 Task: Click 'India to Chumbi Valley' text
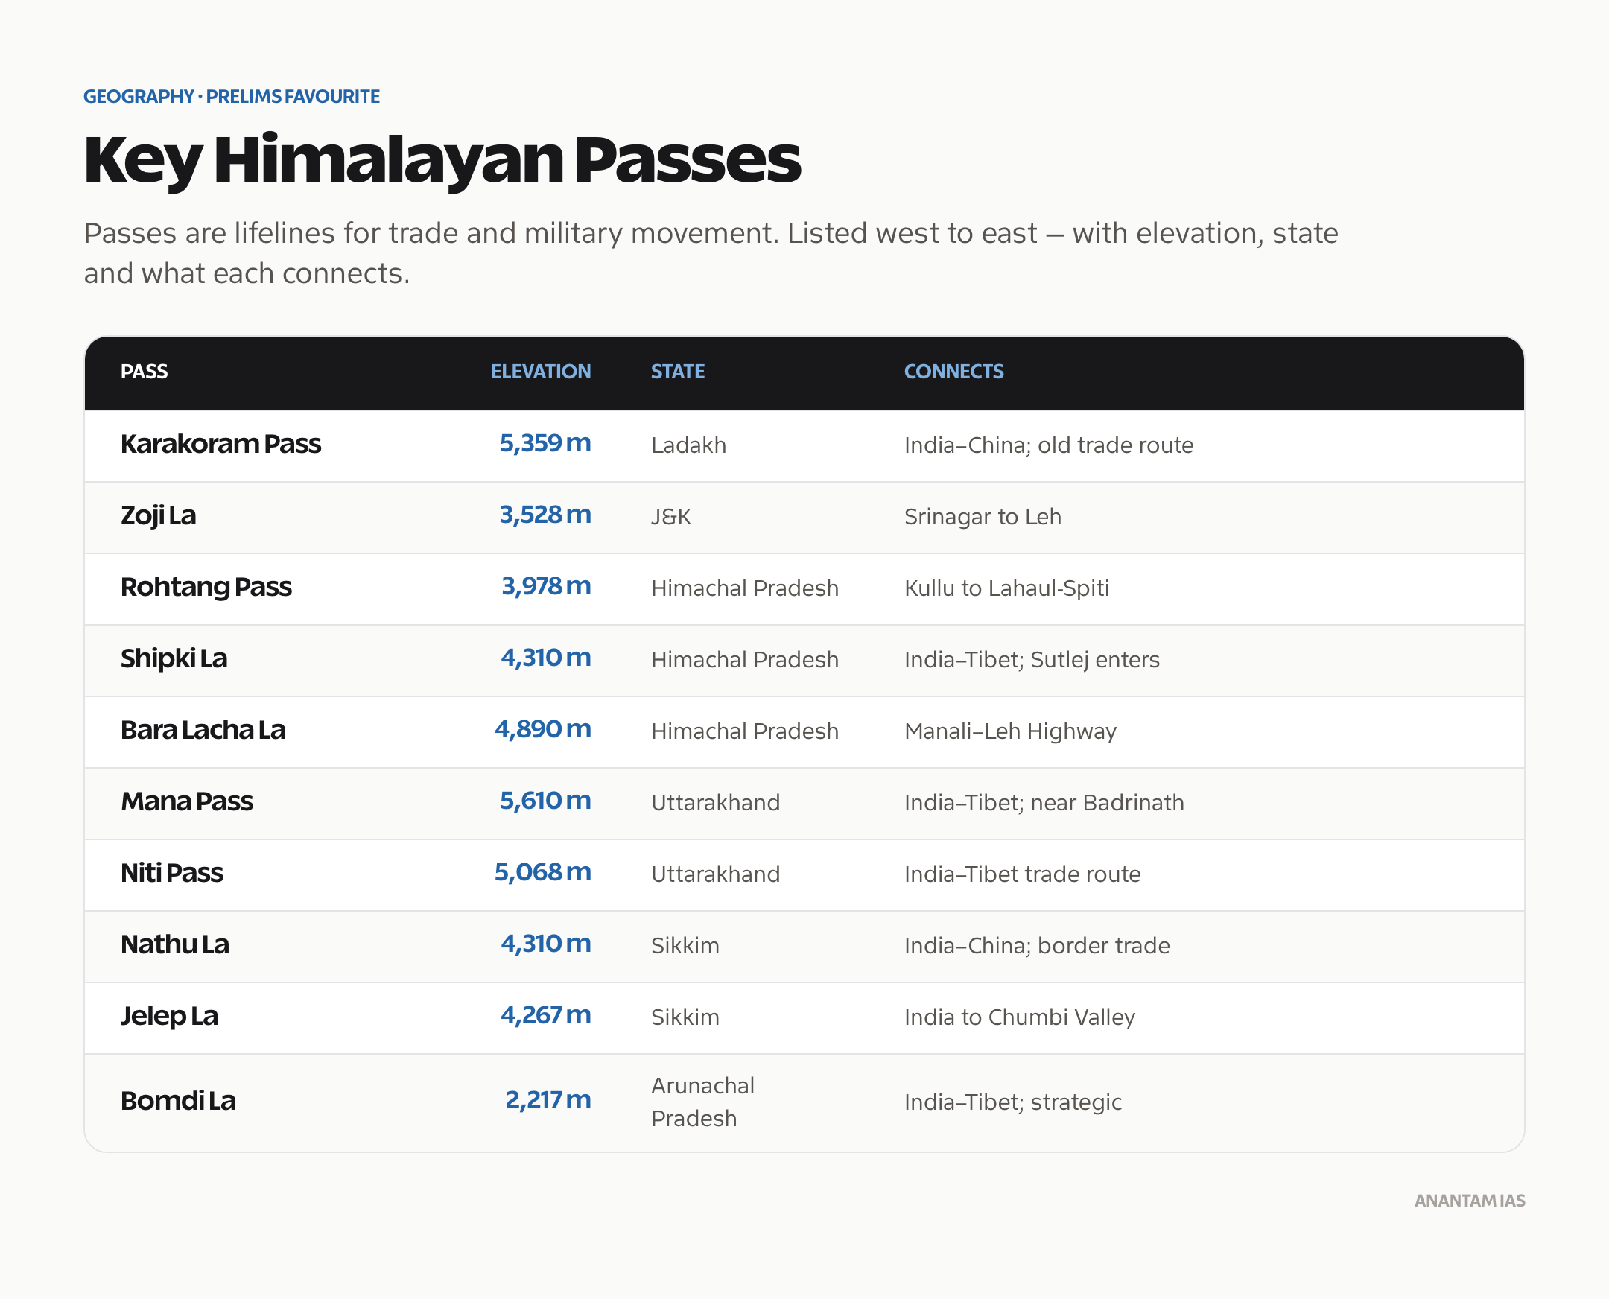pyautogui.click(x=1019, y=1017)
